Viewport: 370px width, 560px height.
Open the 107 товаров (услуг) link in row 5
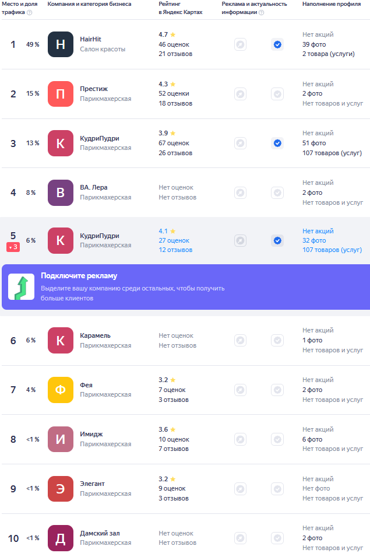(x=332, y=250)
